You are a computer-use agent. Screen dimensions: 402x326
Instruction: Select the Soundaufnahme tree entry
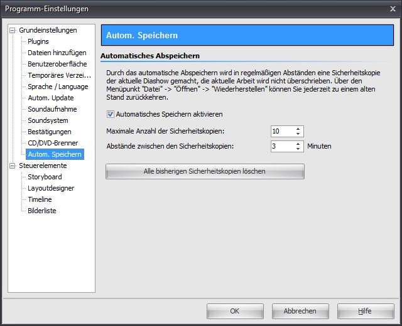[x=52, y=109]
